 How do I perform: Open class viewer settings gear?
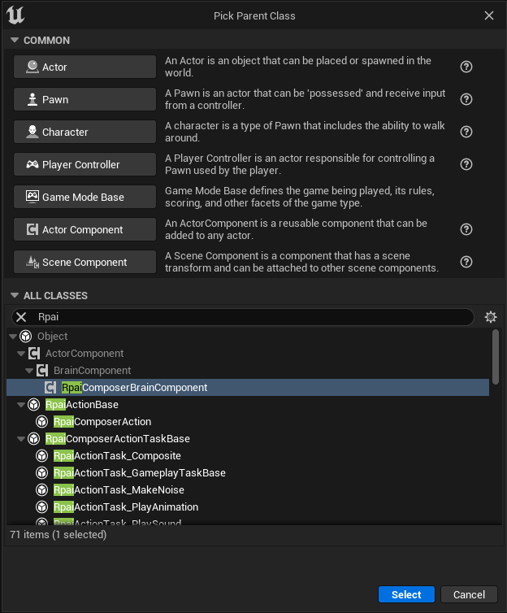490,317
